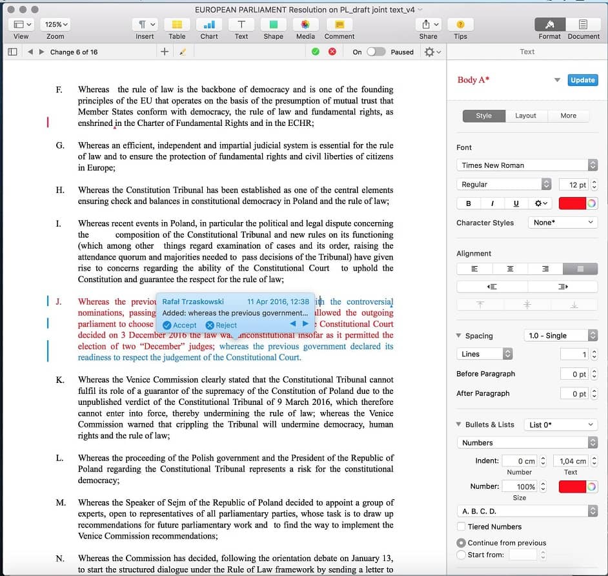Select the Shape tool in toolbar
Image resolution: width=608 pixels, height=576 pixels.
[273, 25]
